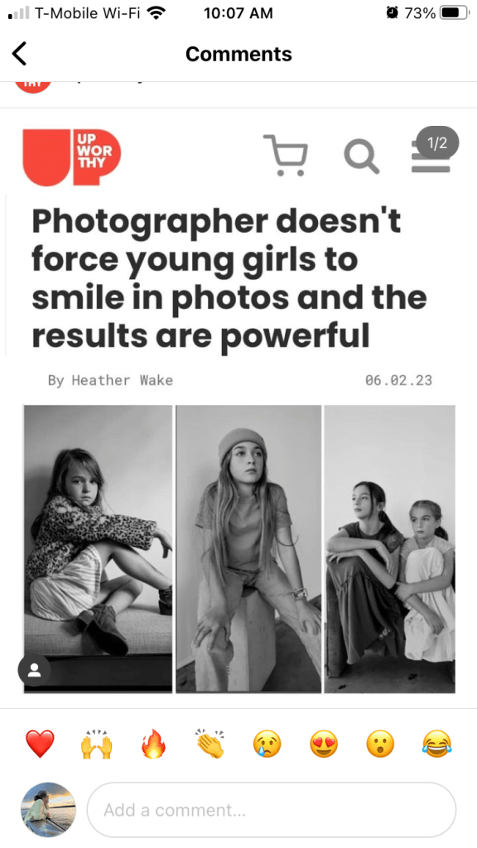
Task: Add the heart eyes emoji reaction
Action: [x=324, y=744]
